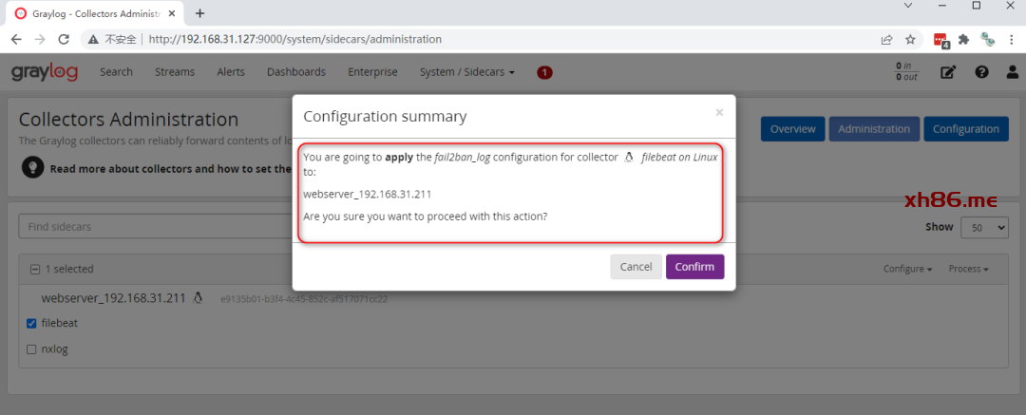Open the browser extensions puzzle icon

[x=963, y=40]
